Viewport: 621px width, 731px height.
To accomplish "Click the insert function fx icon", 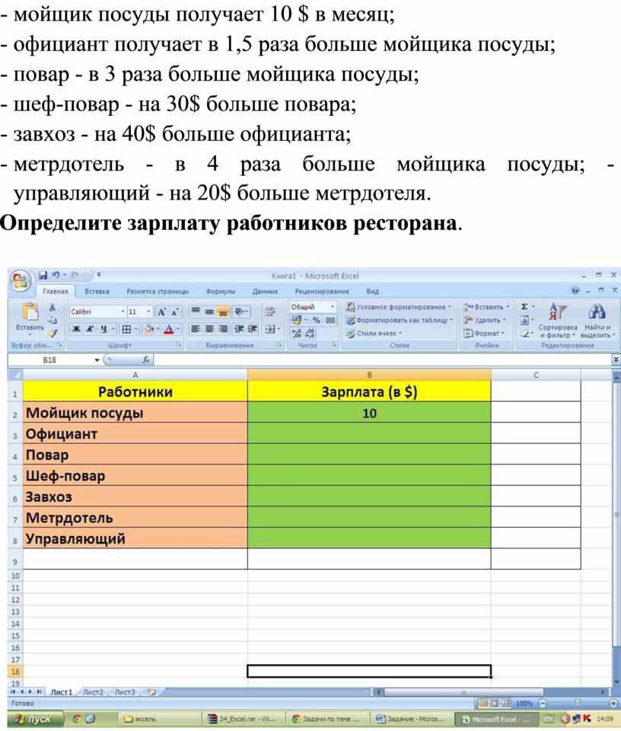I will (146, 360).
